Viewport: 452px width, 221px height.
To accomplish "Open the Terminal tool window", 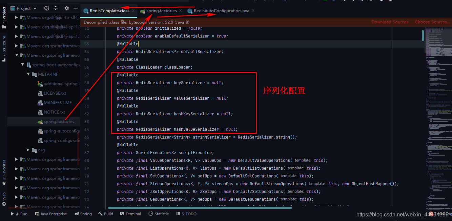I will coord(130,214).
